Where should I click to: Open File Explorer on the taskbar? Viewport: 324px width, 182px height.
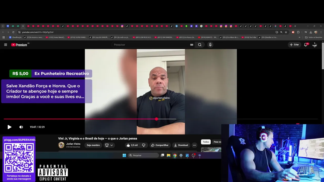pyautogui.click(x=169, y=155)
